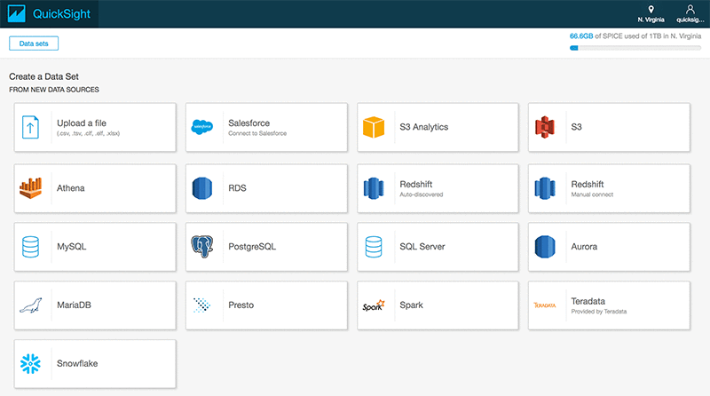Go to QuickSight home via logo
The height and width of the screenshot is (396, 710).
tap(49, 14)
